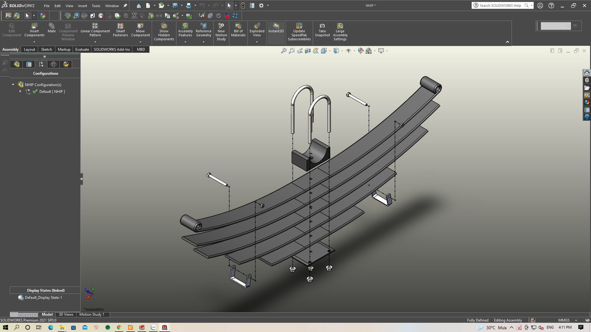Open the user login account button
591x332 pixels.
pyautogui.click(x=540, y=6)
